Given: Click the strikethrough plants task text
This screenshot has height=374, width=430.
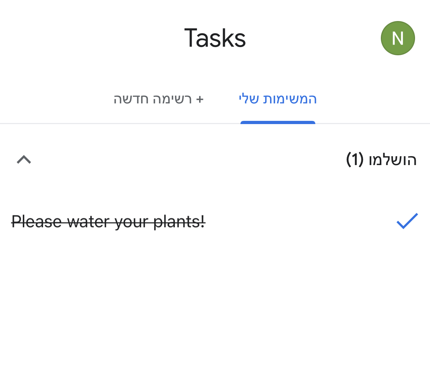Looking at the screenshot, I should [108, 221].
